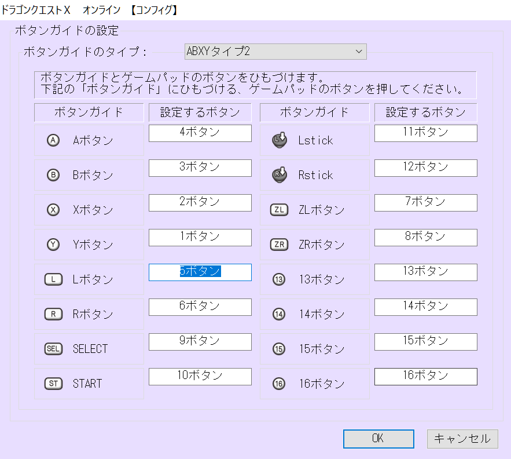Viewport: 511px width, 459px height.
Task: Select the assignment field for guide 13ボタン
Action: point(425,272)
